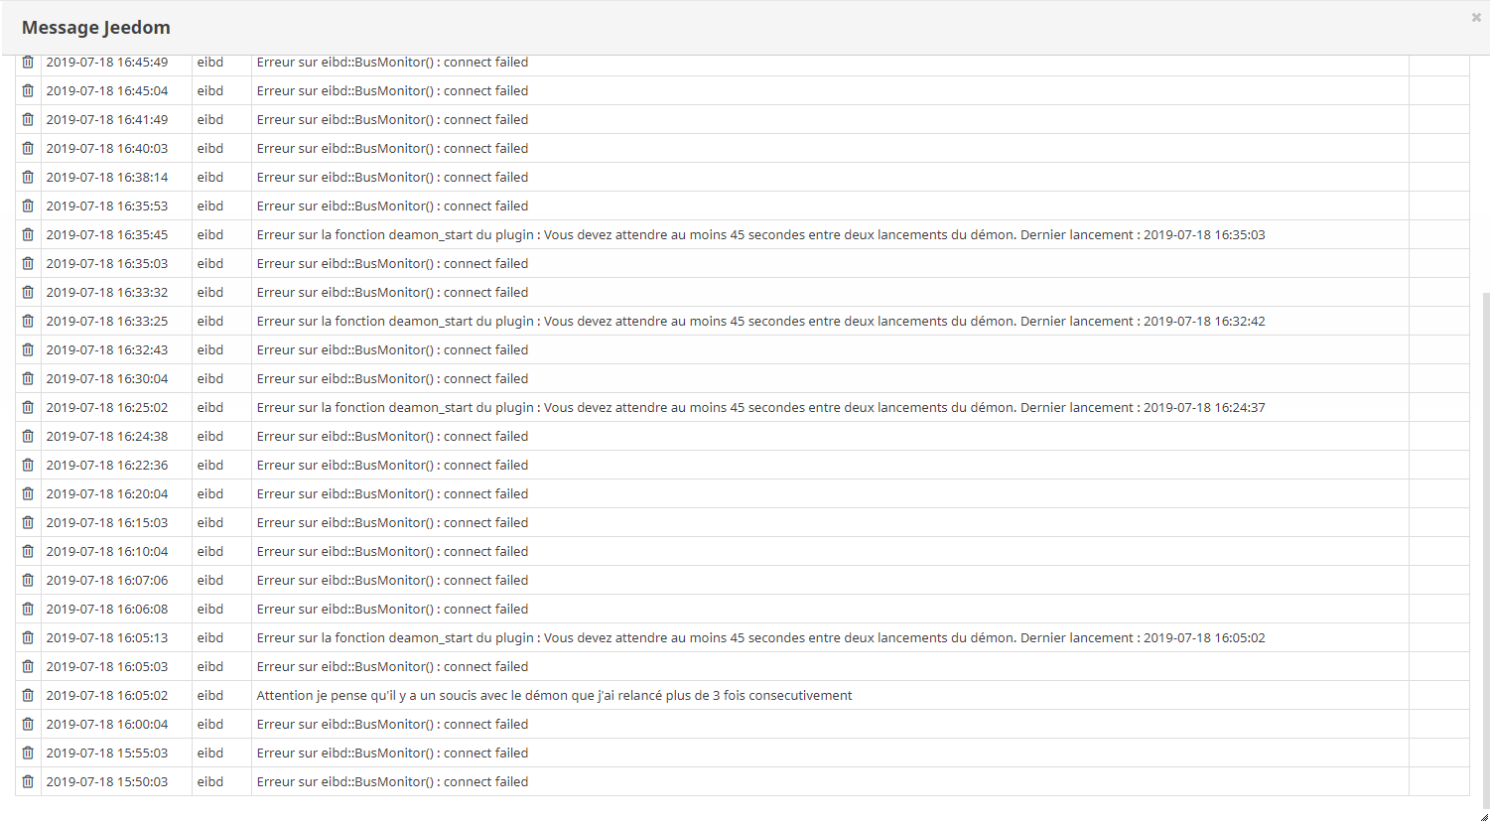Delete message dated 2019-07-18 16:35:03
The image size is (1490, 822).
point(28,263)
